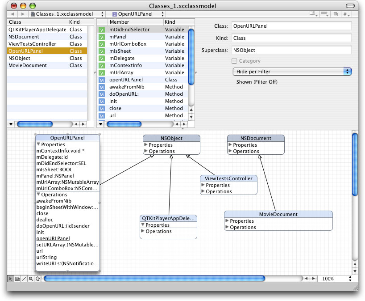Screen dimensions: 365x301
Task: Click the back navigation arrow
Action: point(12,14)
